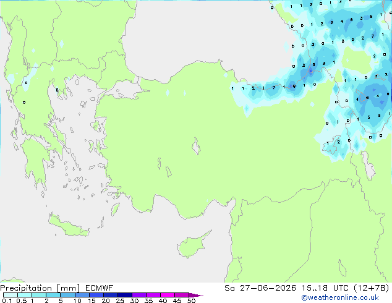
Task: Select the 5–10 mm legend color swatch
Action: click(67, 295)
